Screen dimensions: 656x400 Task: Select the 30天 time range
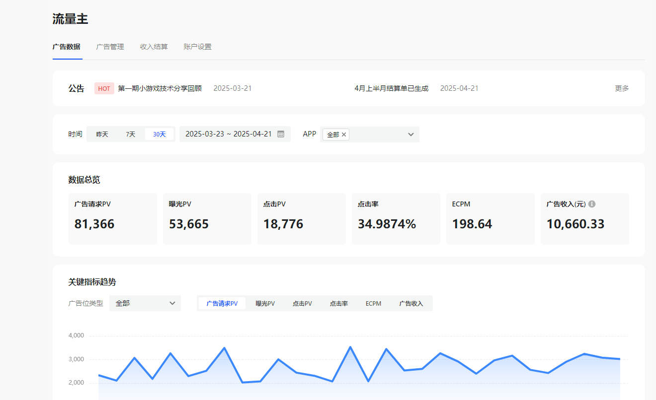[160, 134]
